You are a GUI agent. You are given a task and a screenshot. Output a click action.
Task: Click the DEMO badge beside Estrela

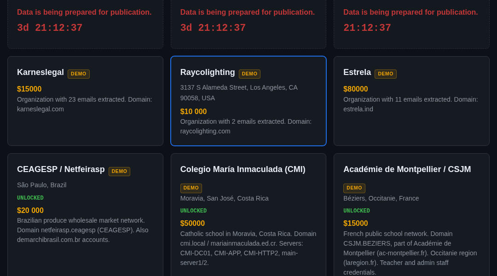click(386, 74)
